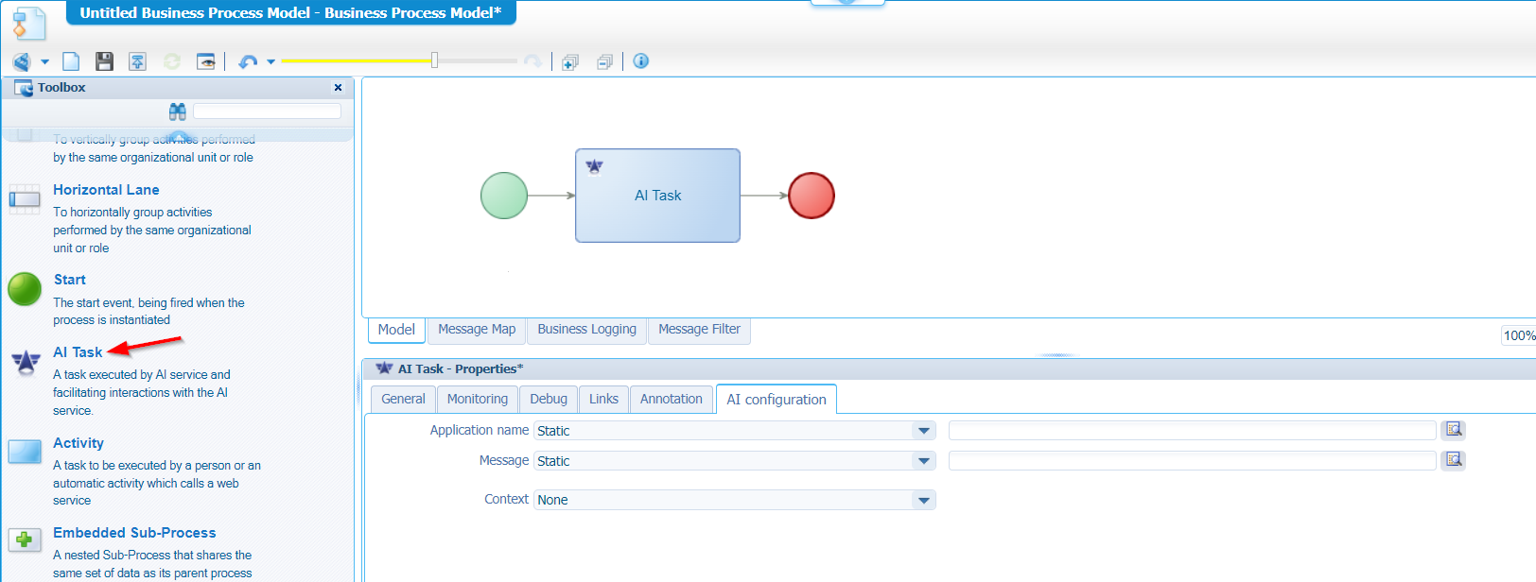The width and height of the screenshot is (1536, 582).
Task: Open the preview eye icon
Action: (x=205, y=61)
